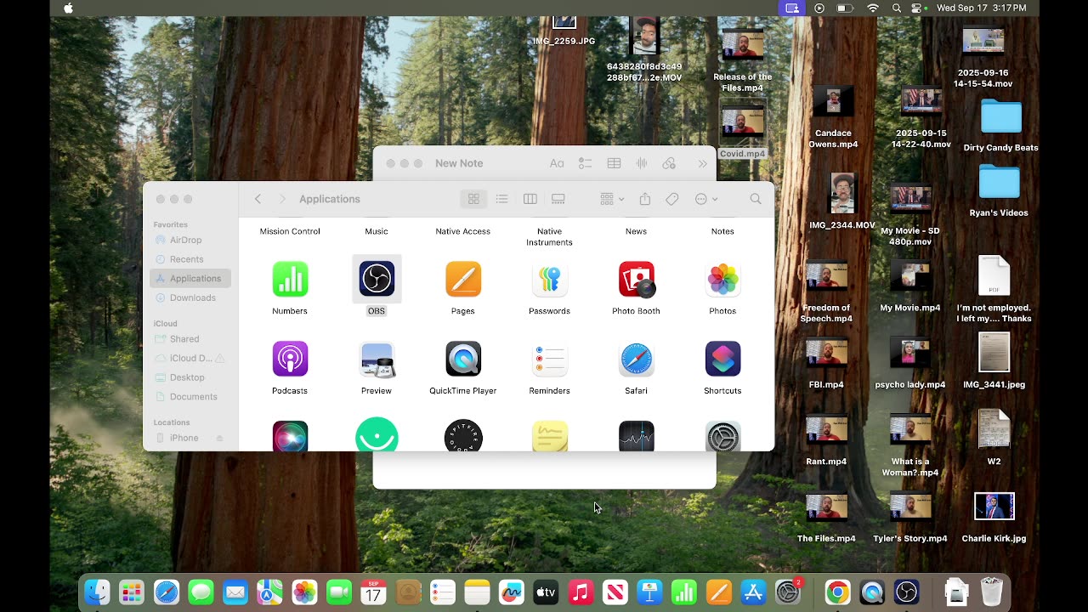Select the W2 file on desktop

point(994,429)
